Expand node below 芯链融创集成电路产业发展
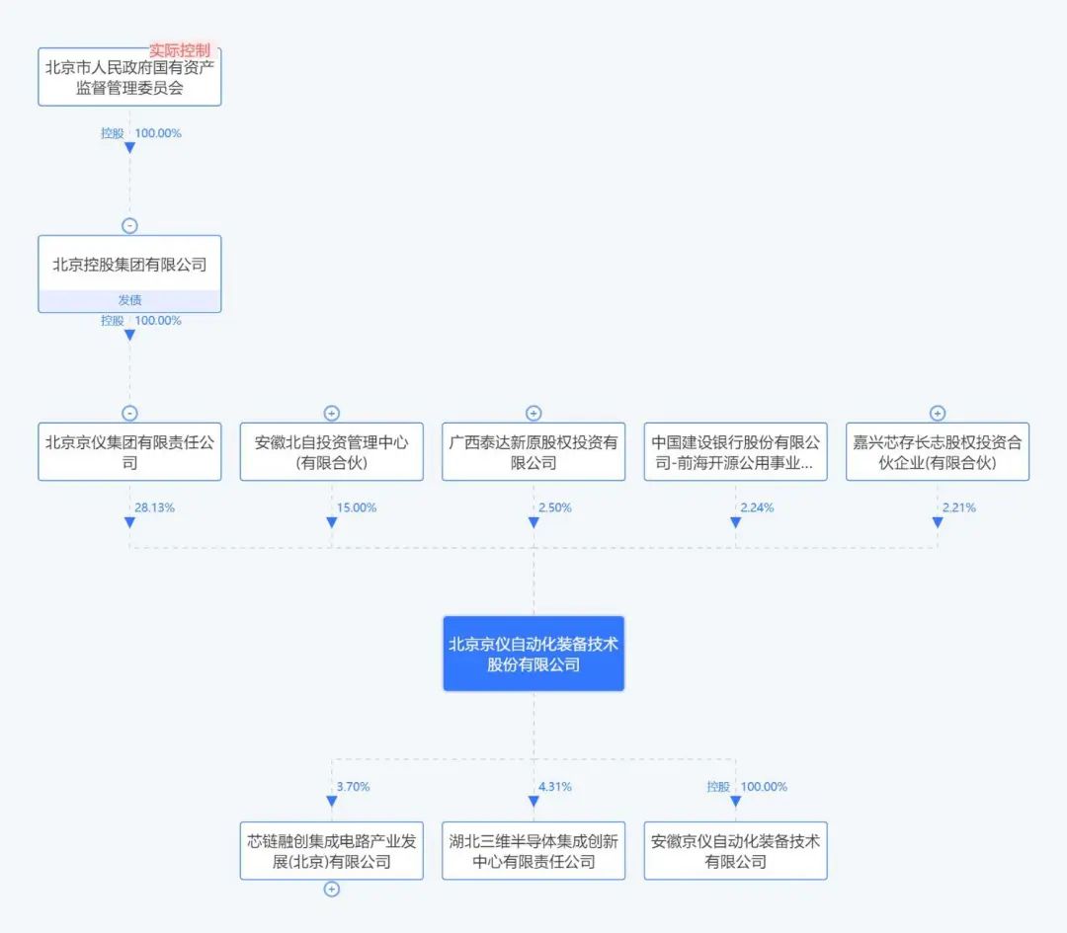Screen dimensions: 1067x933 (x=331, y=889)
